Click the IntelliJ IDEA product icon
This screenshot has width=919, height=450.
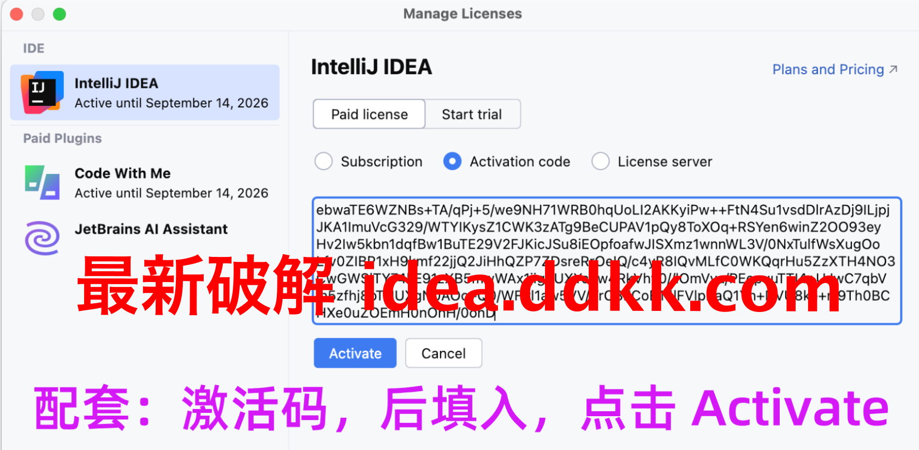click(x=41, y=92)
